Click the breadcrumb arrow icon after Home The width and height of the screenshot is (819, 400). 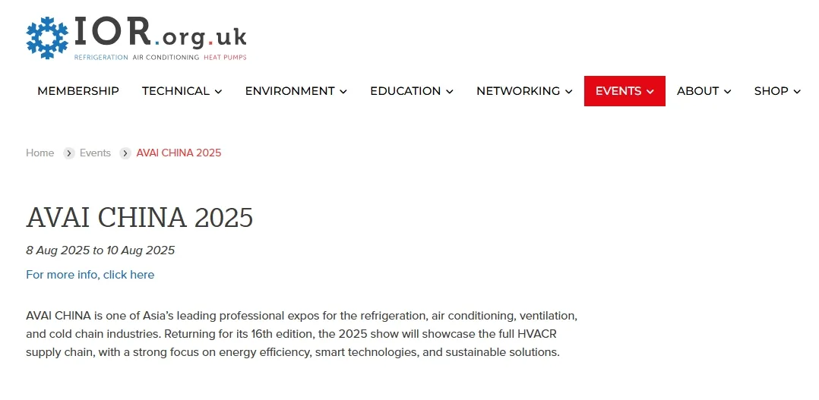point(68,153)
